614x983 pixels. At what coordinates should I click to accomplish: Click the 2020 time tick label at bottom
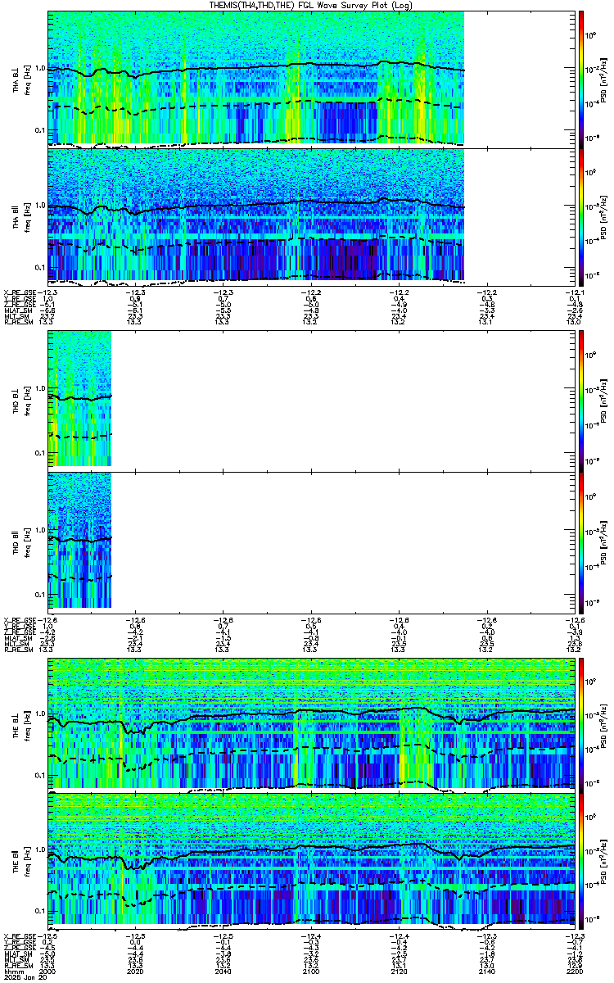(136, 970)
